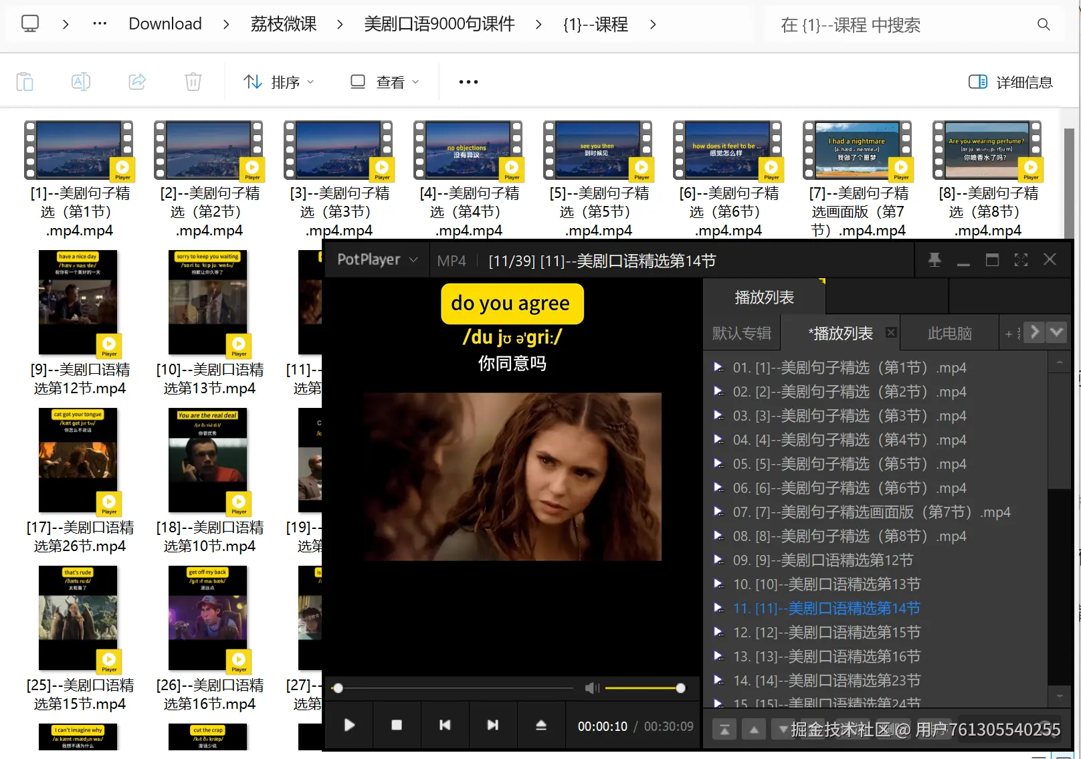Screen dimensions: 1081x759
Task: Start playback with PotPlayer's play button
Action: [x=349, y=725]
